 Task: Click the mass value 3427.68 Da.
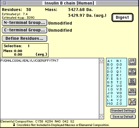80,10
